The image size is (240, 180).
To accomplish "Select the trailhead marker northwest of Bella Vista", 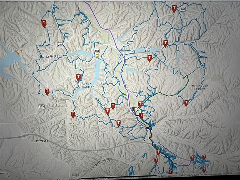I will click(44, 24).
